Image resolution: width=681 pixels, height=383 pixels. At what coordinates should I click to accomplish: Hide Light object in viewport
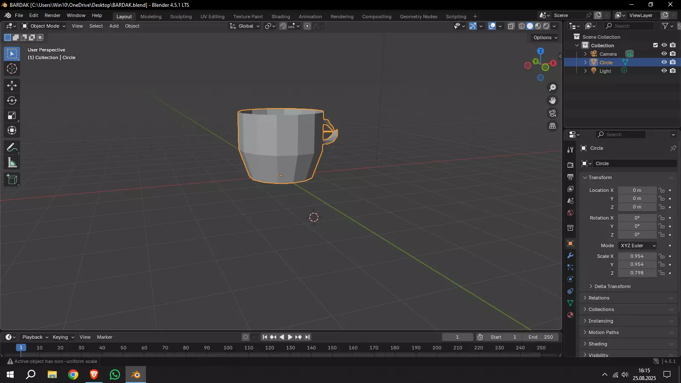coord(664,71)
